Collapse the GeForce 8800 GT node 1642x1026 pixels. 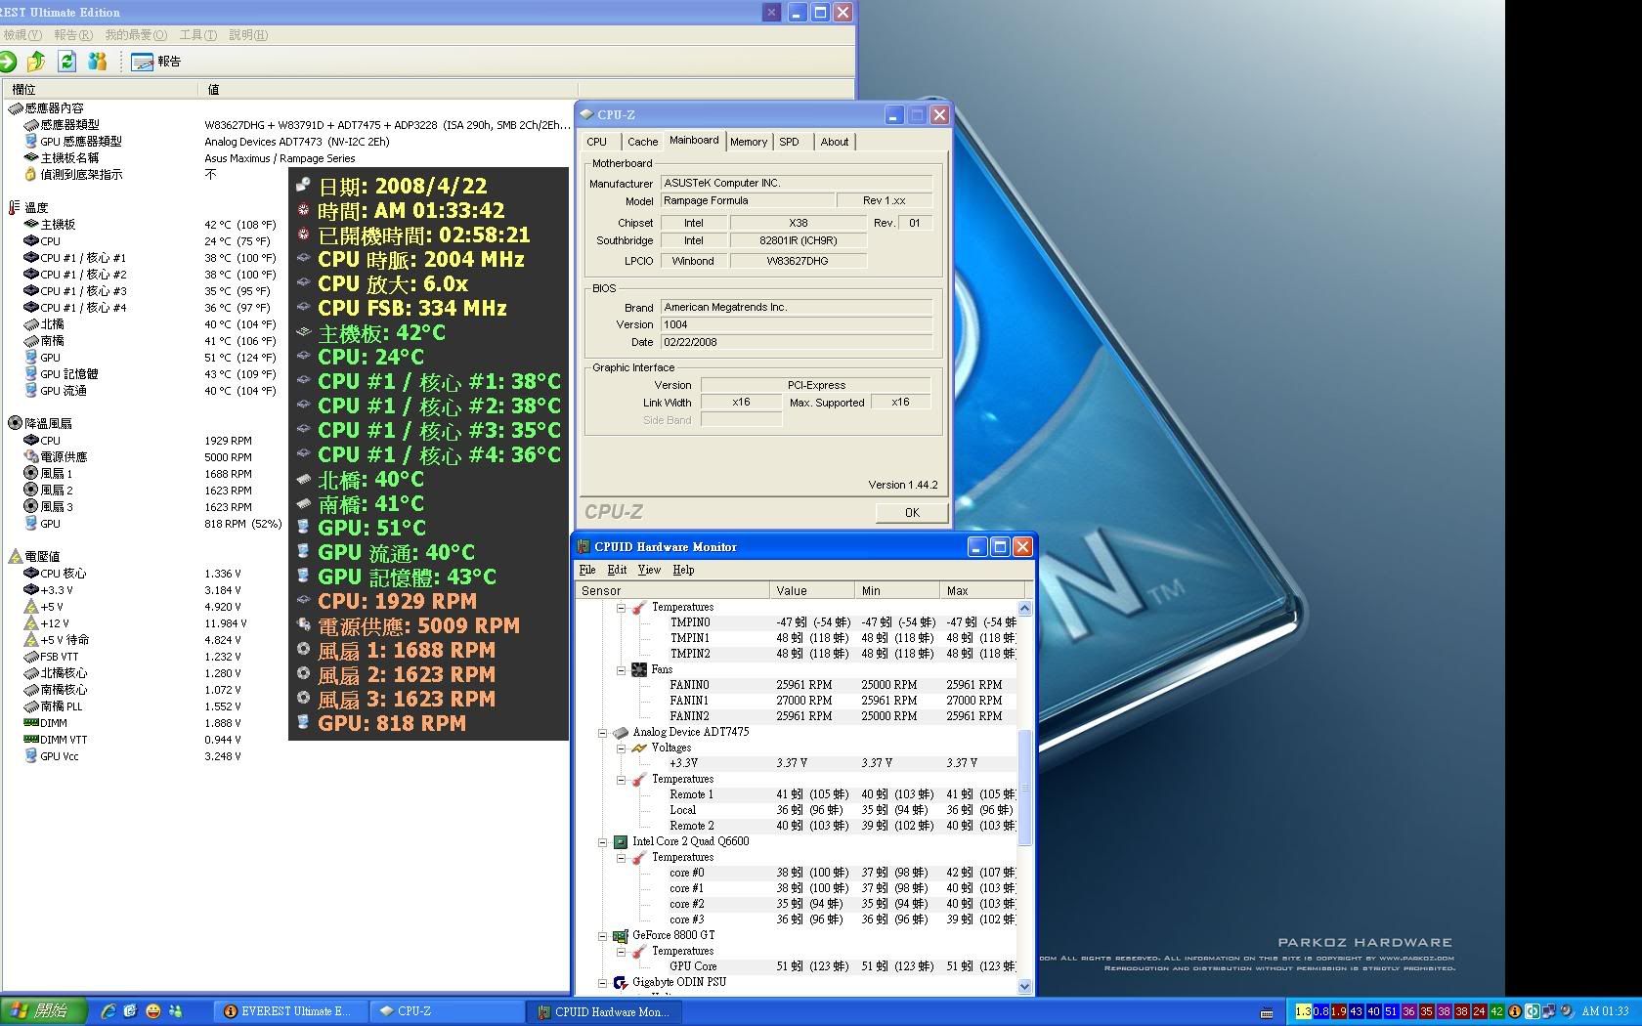(x=603, y=936)
